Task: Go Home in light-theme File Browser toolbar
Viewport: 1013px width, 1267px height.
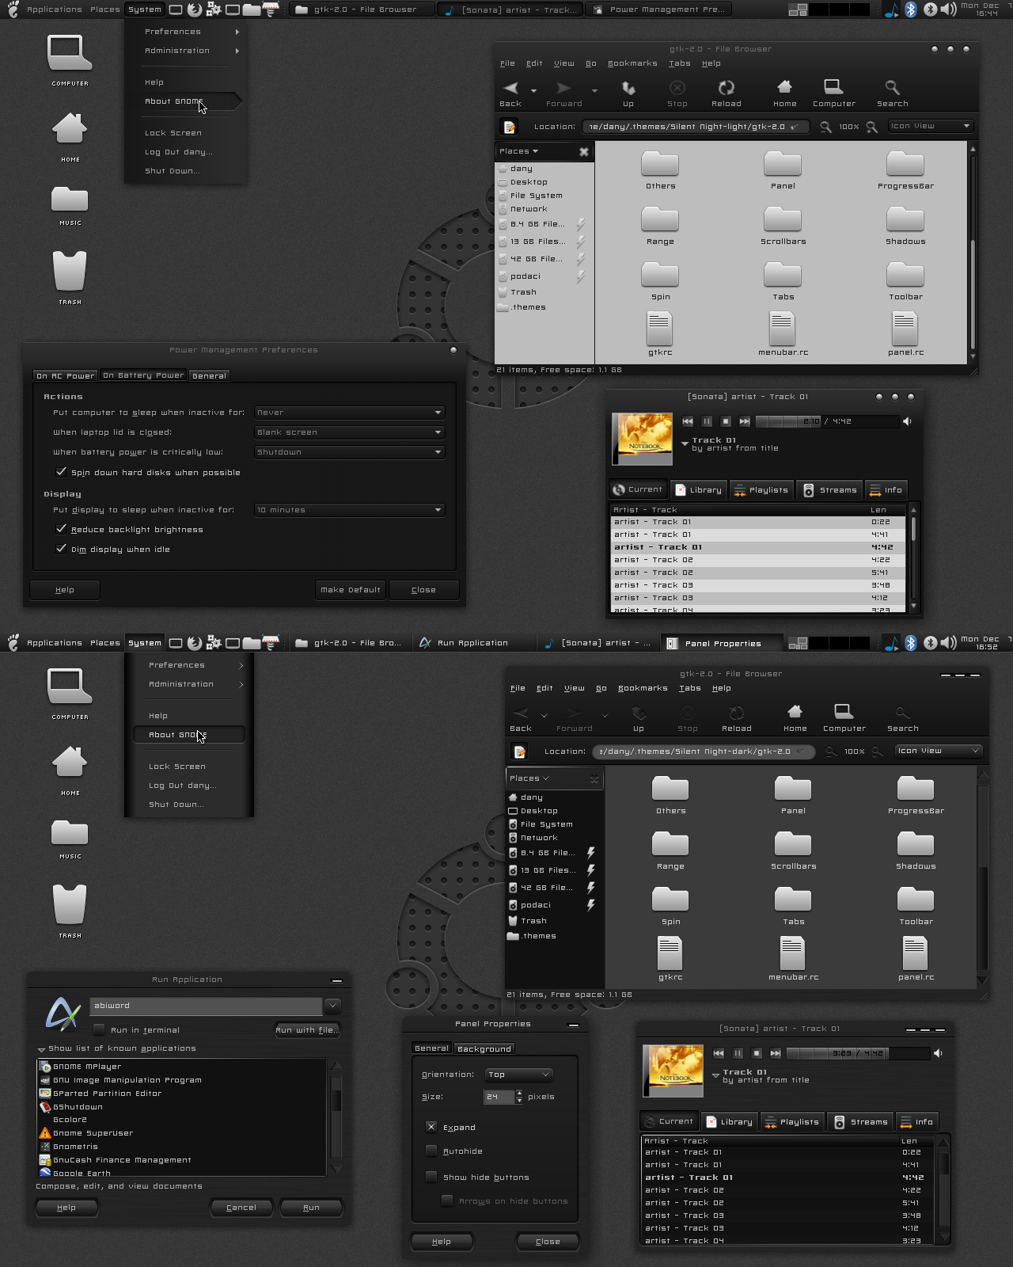Action: [x=784, y=87]
